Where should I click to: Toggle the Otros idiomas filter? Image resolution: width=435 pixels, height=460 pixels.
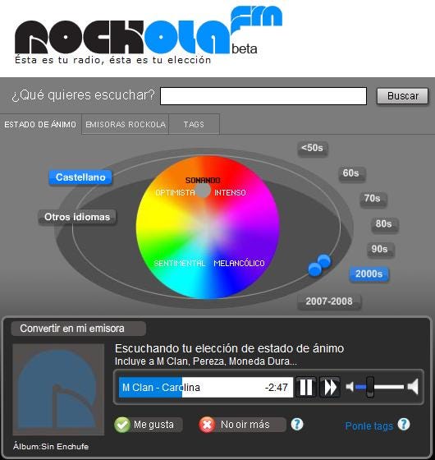[77, 217]
